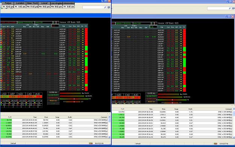Image resolution: width=235 pixels, height=147 pixels.
Task: Click green TZ cell of EURAUD, left dashboard
Action: click(86, 47)
